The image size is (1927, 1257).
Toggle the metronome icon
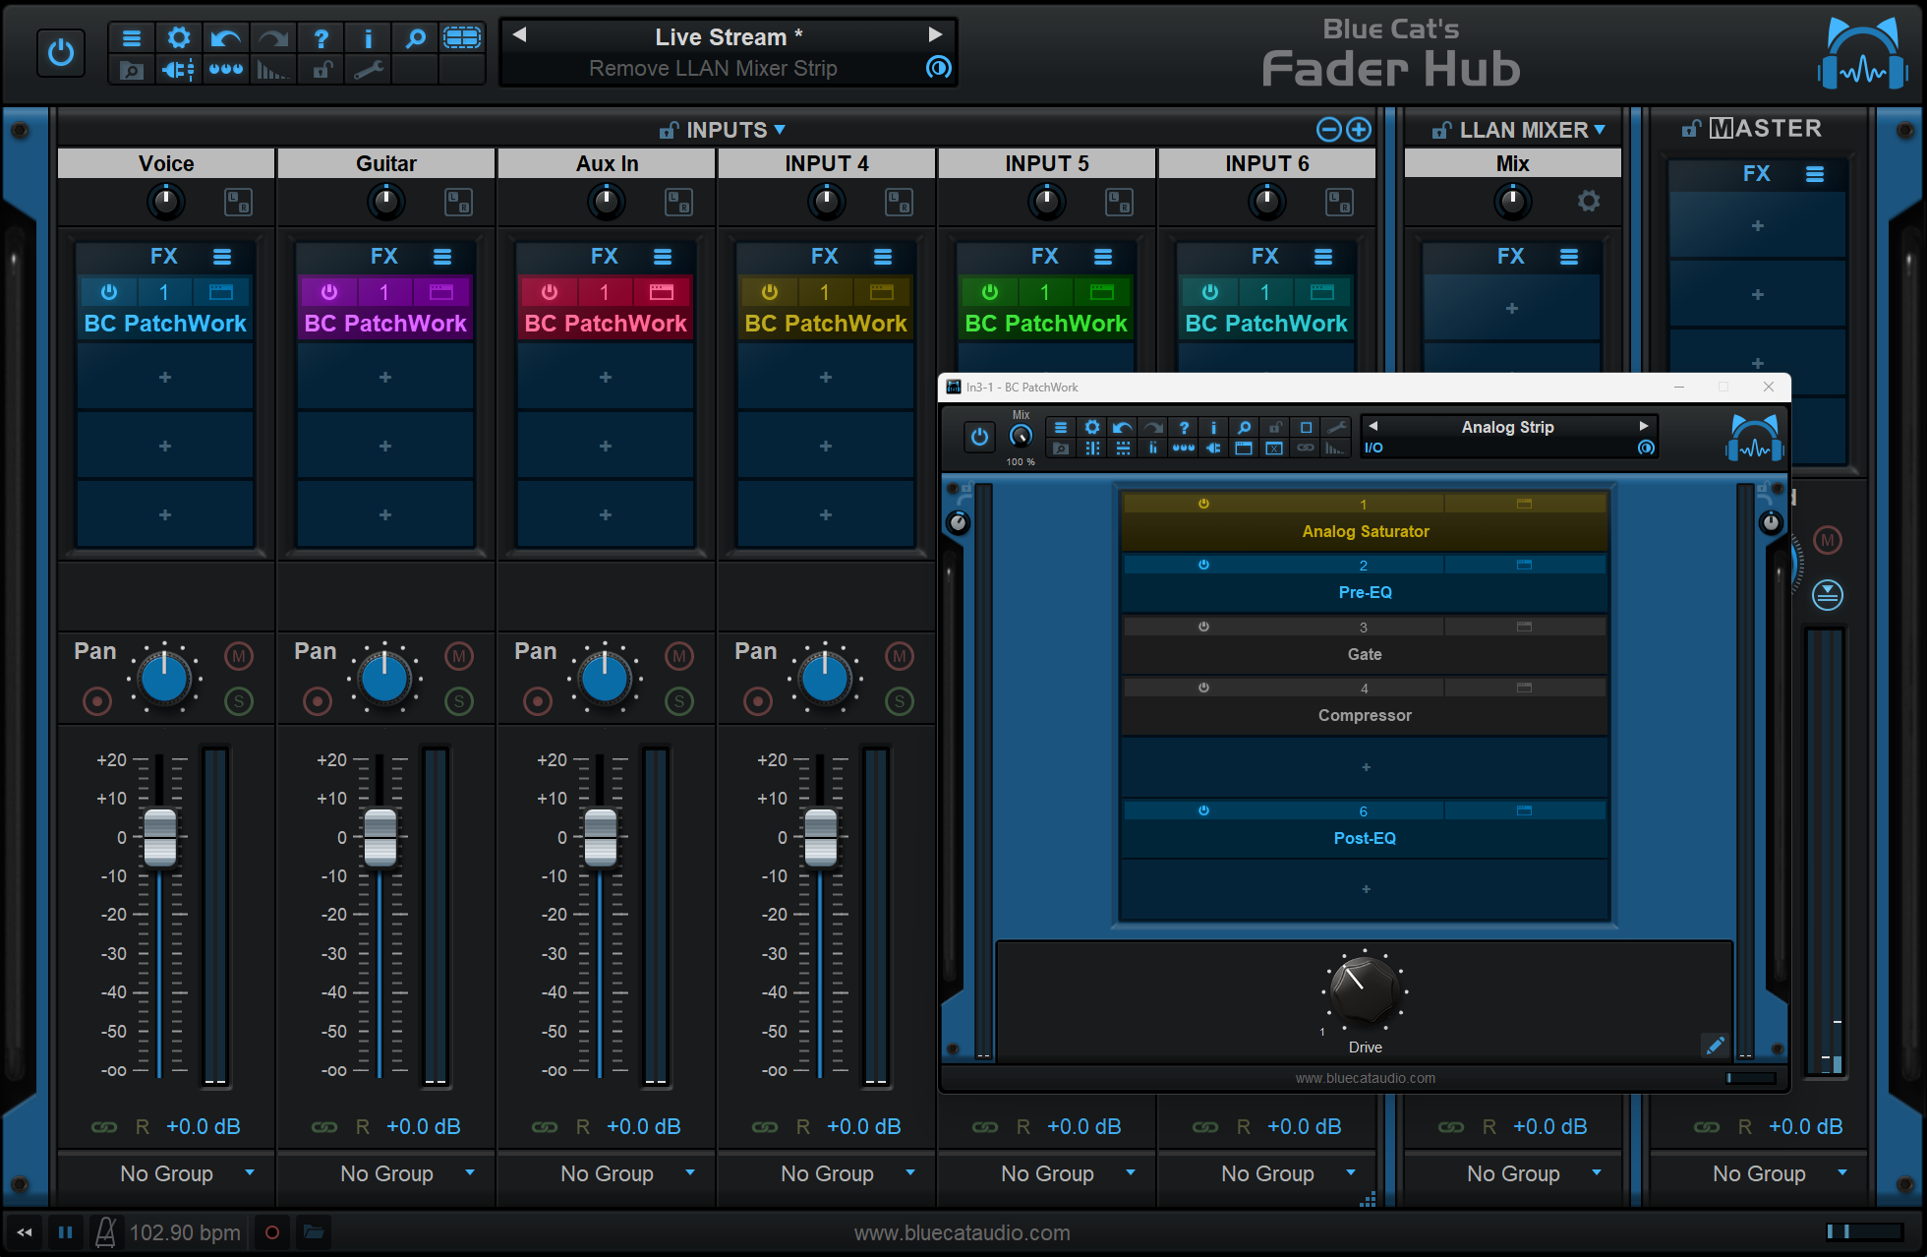105,1232
